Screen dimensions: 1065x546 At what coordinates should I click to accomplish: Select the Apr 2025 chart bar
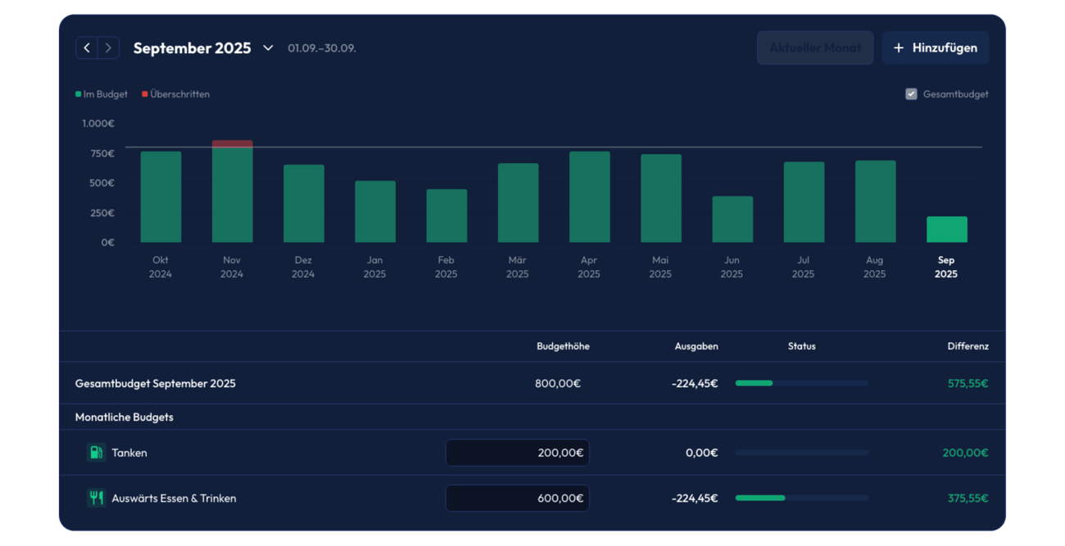pyautogui.click(x=589, y=197)
